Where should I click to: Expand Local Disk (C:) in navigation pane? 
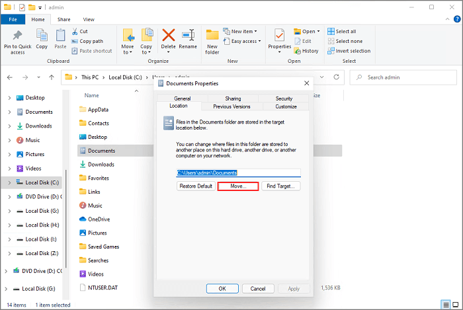(x=9, y=182)
